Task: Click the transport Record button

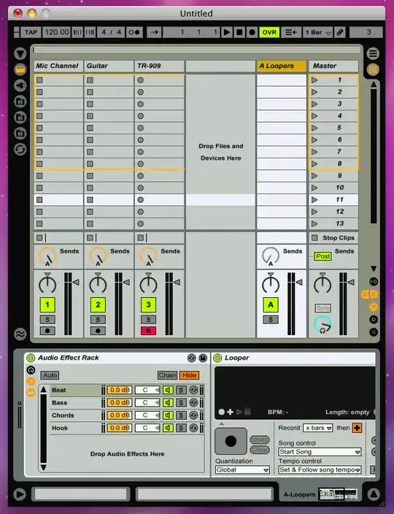Action: pos(252,32)
